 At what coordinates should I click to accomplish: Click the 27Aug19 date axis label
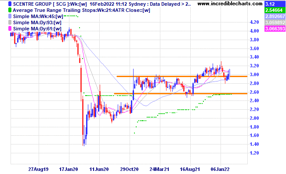pos(39,169)
